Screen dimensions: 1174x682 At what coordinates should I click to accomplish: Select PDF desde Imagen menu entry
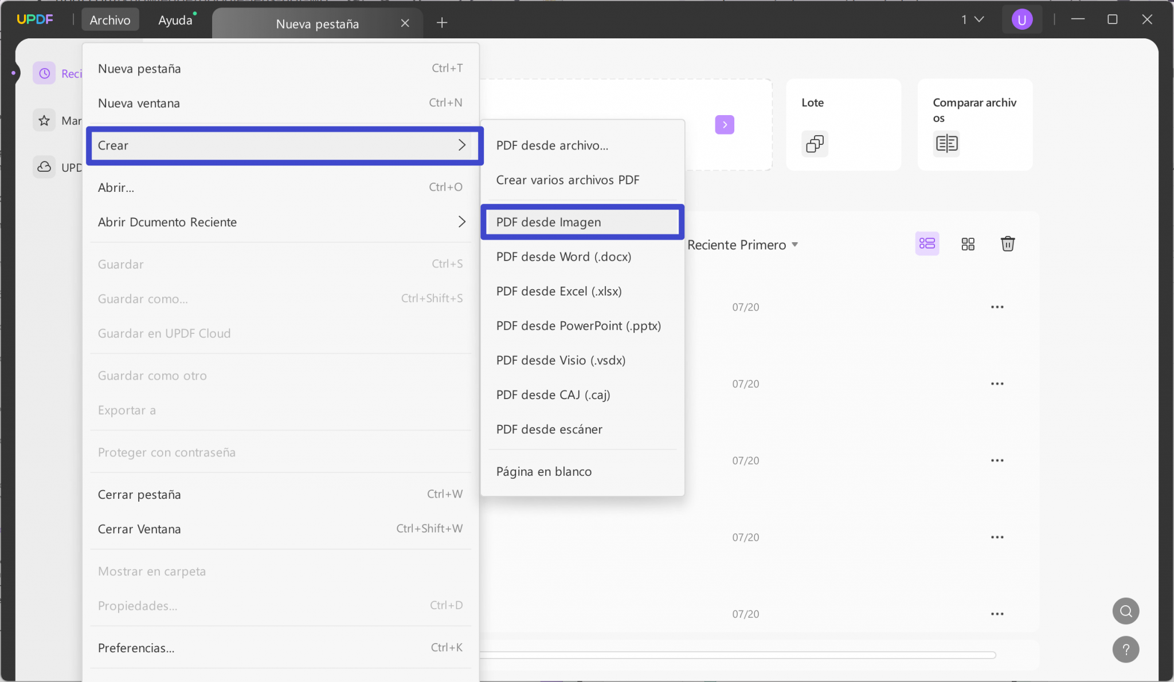(x=582, y=222)
